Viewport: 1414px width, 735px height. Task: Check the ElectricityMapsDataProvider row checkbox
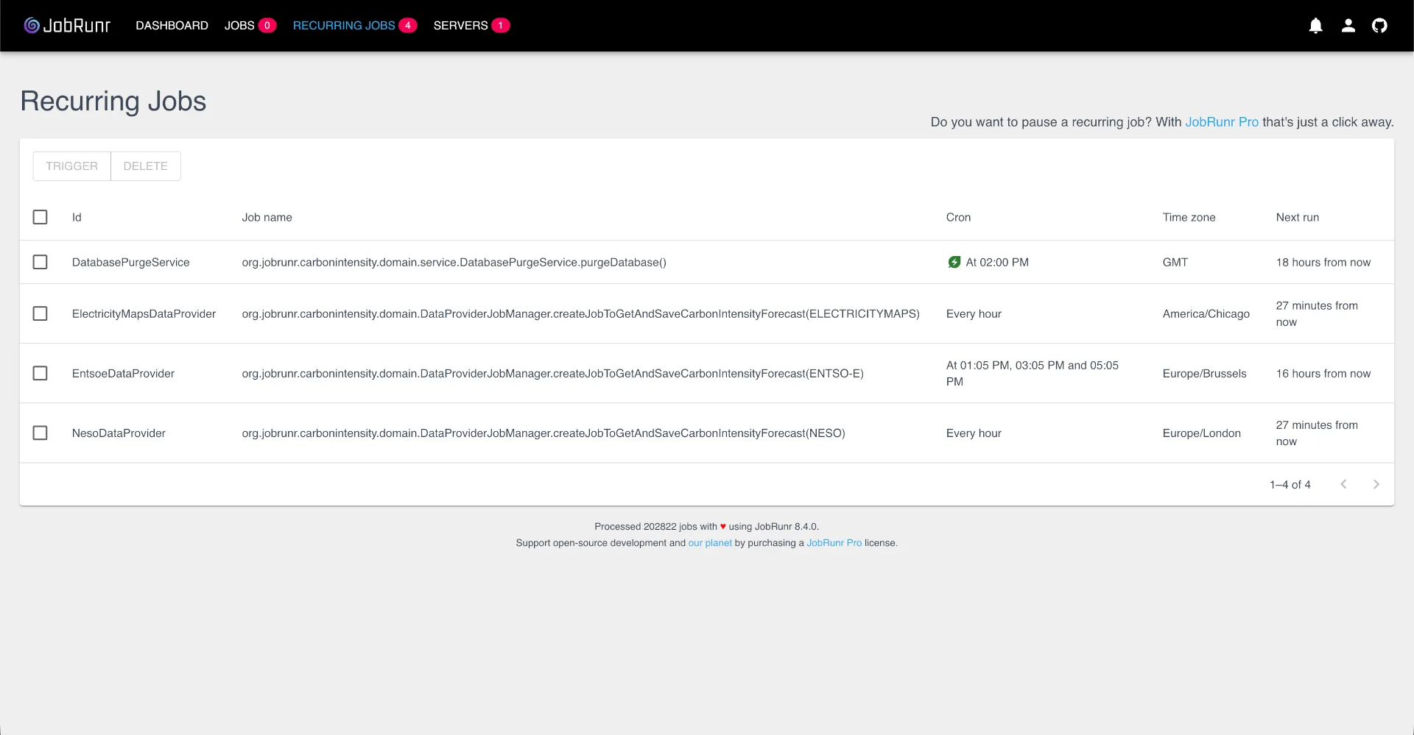(x=41, y=313)
